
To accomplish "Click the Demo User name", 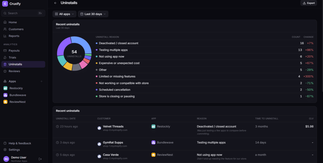I will (19, 157).
